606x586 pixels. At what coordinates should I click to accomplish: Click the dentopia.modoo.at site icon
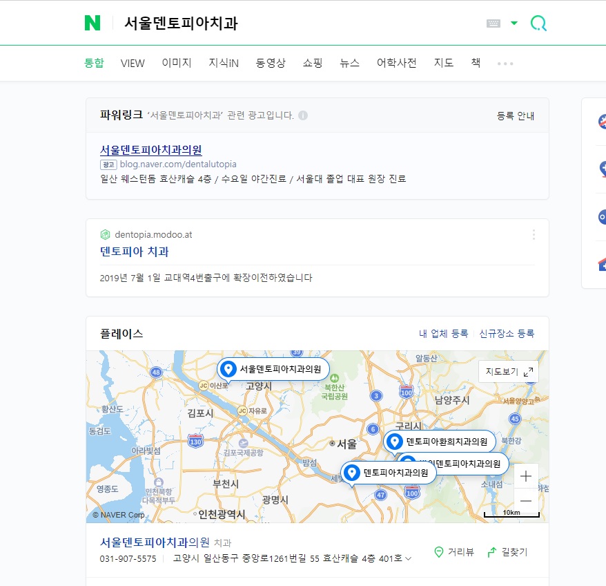(105, 234)
